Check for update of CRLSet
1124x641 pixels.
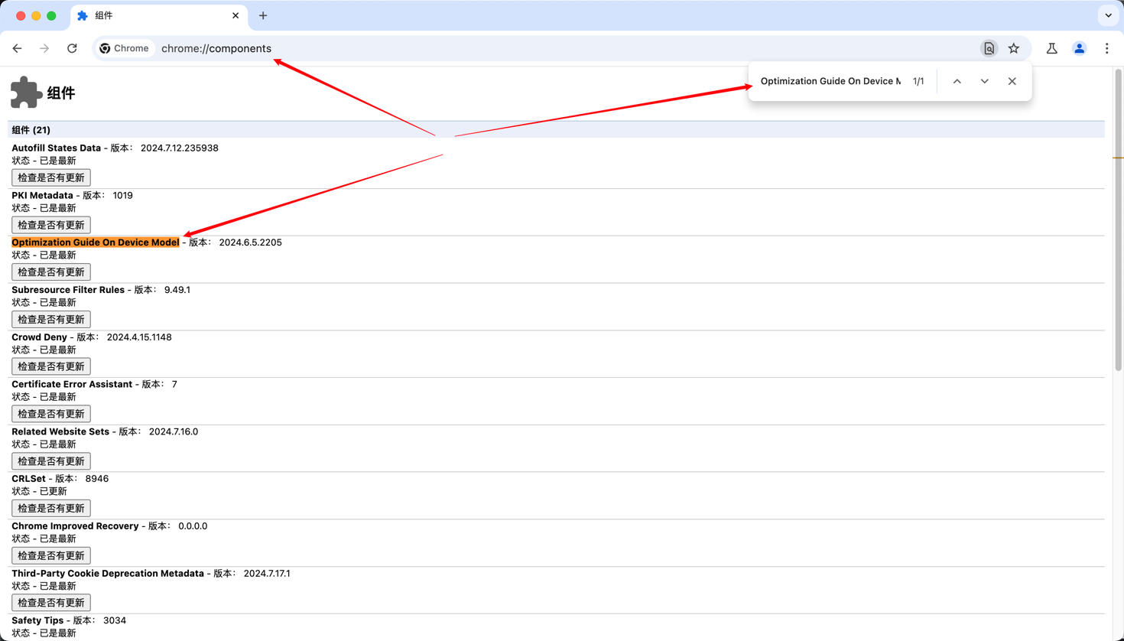click(51, 508)
